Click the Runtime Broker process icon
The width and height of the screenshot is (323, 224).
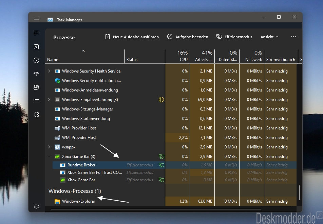click(63, 165)
